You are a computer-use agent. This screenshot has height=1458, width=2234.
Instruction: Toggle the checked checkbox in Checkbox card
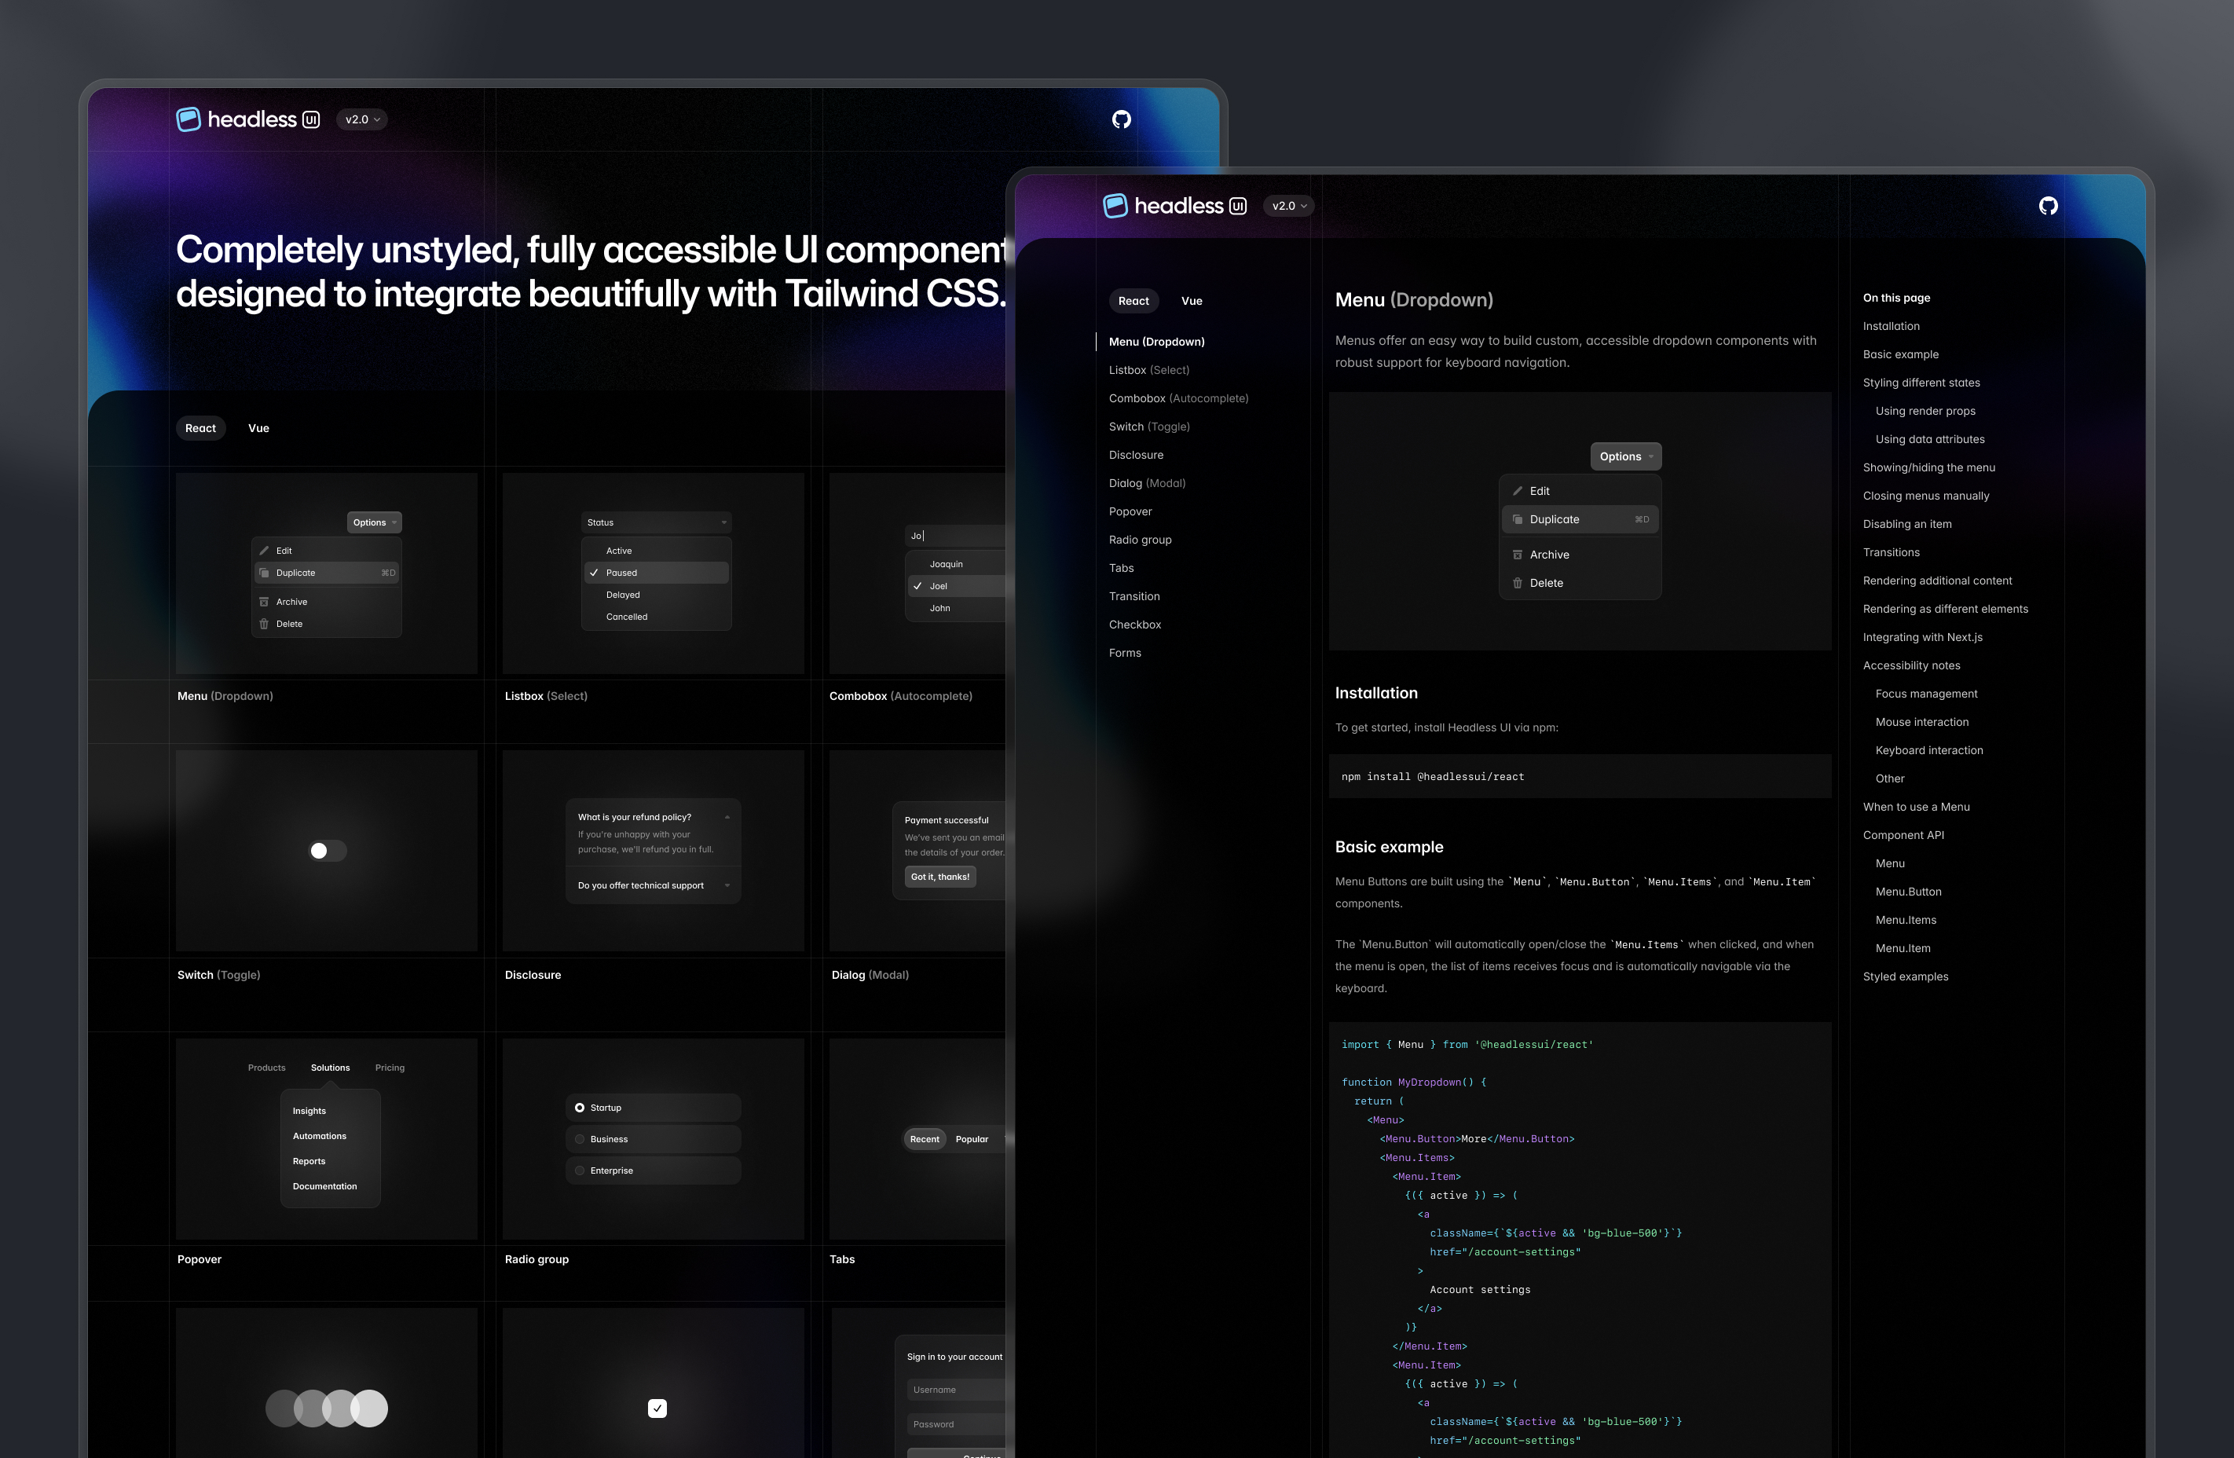[x=657, y=1409]
